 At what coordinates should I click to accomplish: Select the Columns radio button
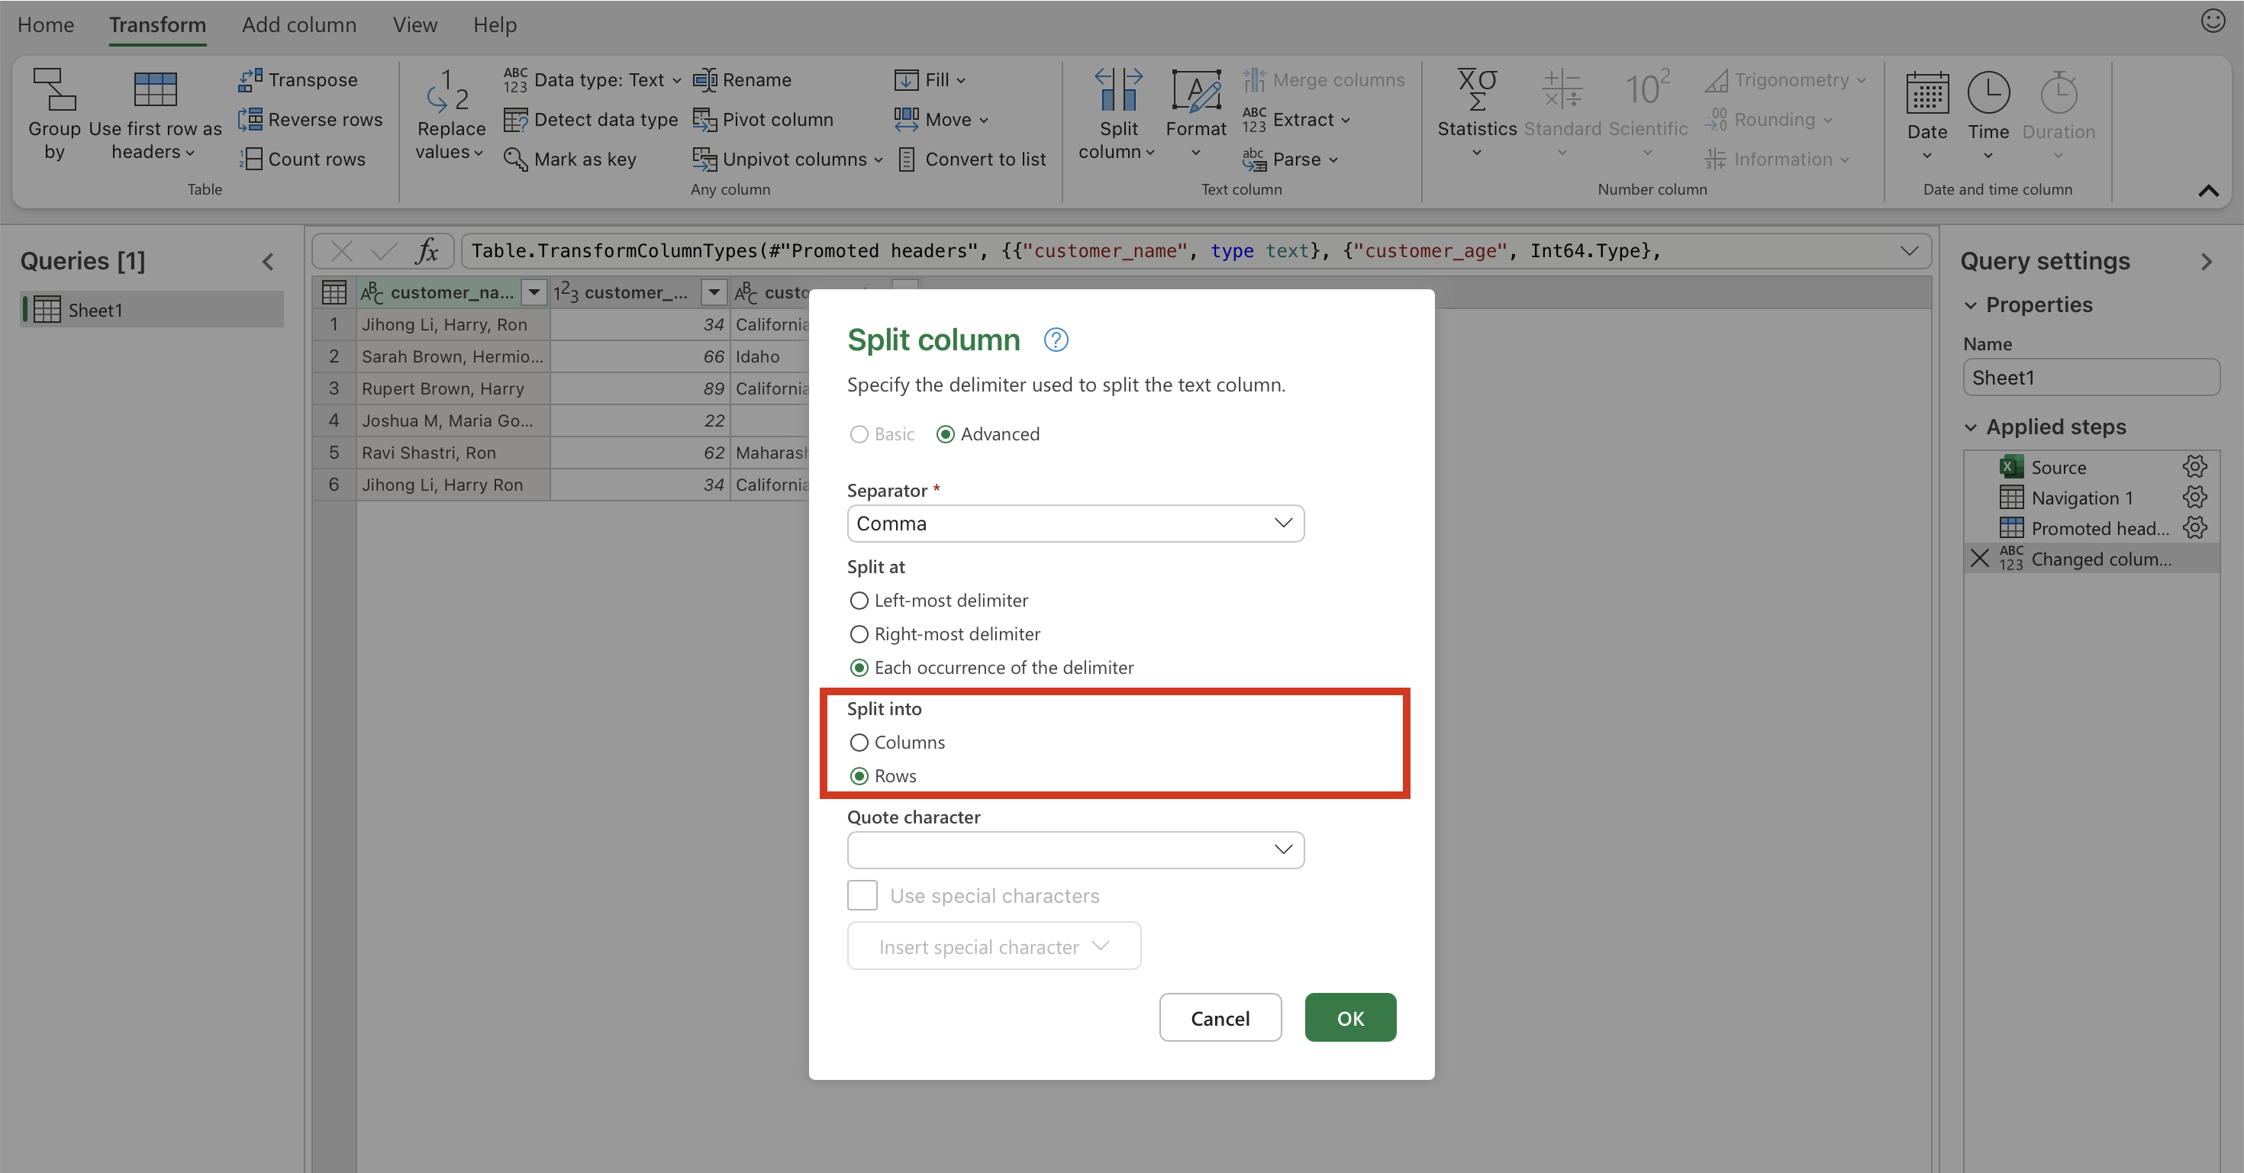[859, 742]
